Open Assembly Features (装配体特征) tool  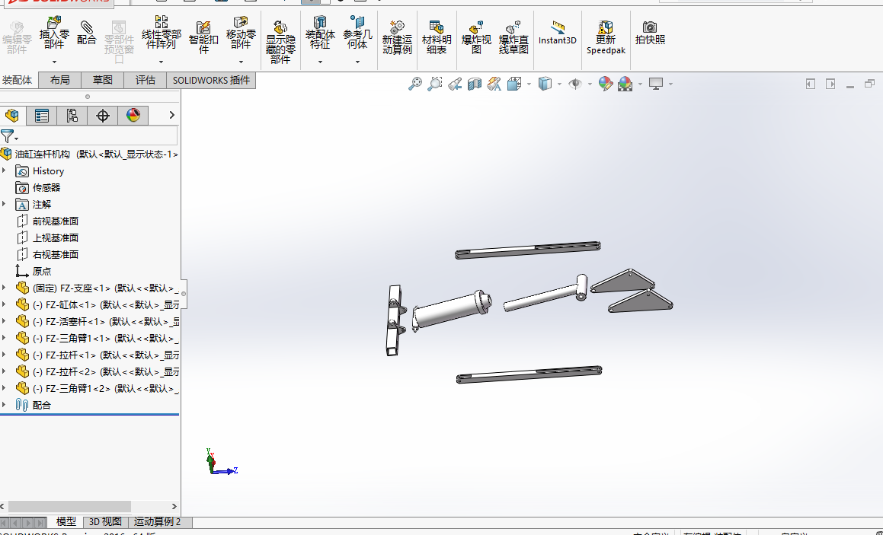pos(320,33)
